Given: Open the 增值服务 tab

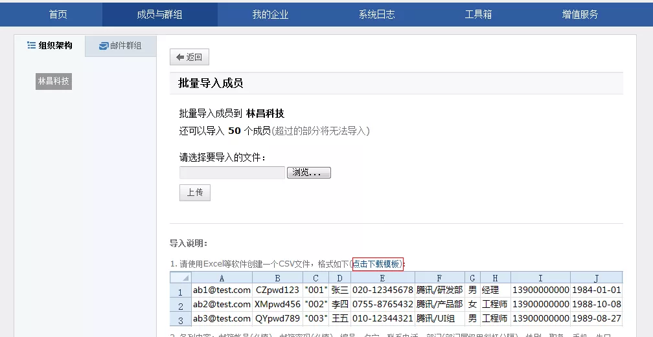Looking at the screenshot, I should tap(580, 14).
